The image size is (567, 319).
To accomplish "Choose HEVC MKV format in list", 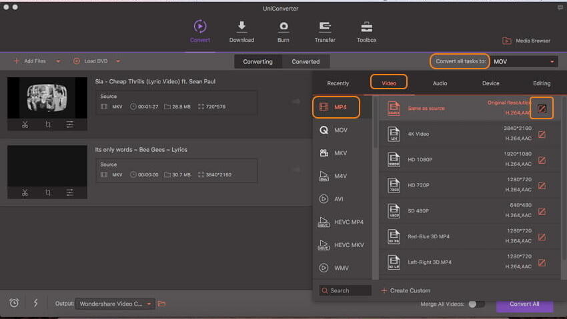I will click(x=342, y=245).
